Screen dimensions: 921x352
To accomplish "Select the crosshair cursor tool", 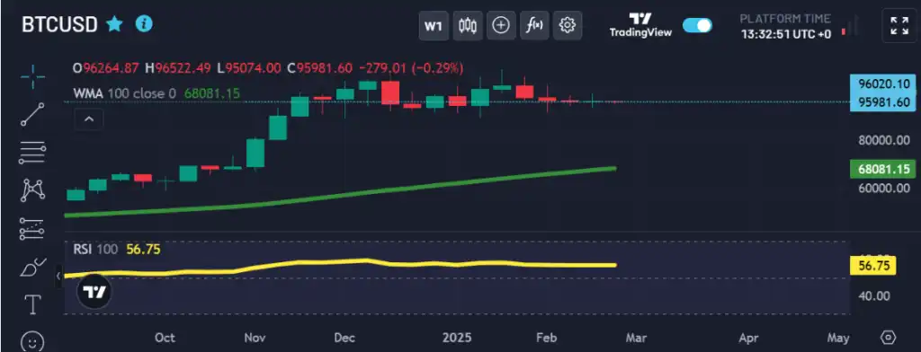I will click(32, 76).
